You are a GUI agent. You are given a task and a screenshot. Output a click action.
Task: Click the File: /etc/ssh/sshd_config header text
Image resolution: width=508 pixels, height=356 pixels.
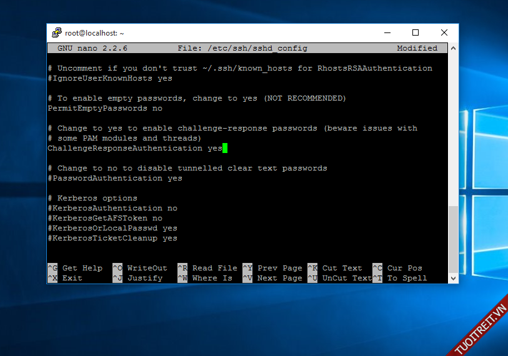pos(242,48)
